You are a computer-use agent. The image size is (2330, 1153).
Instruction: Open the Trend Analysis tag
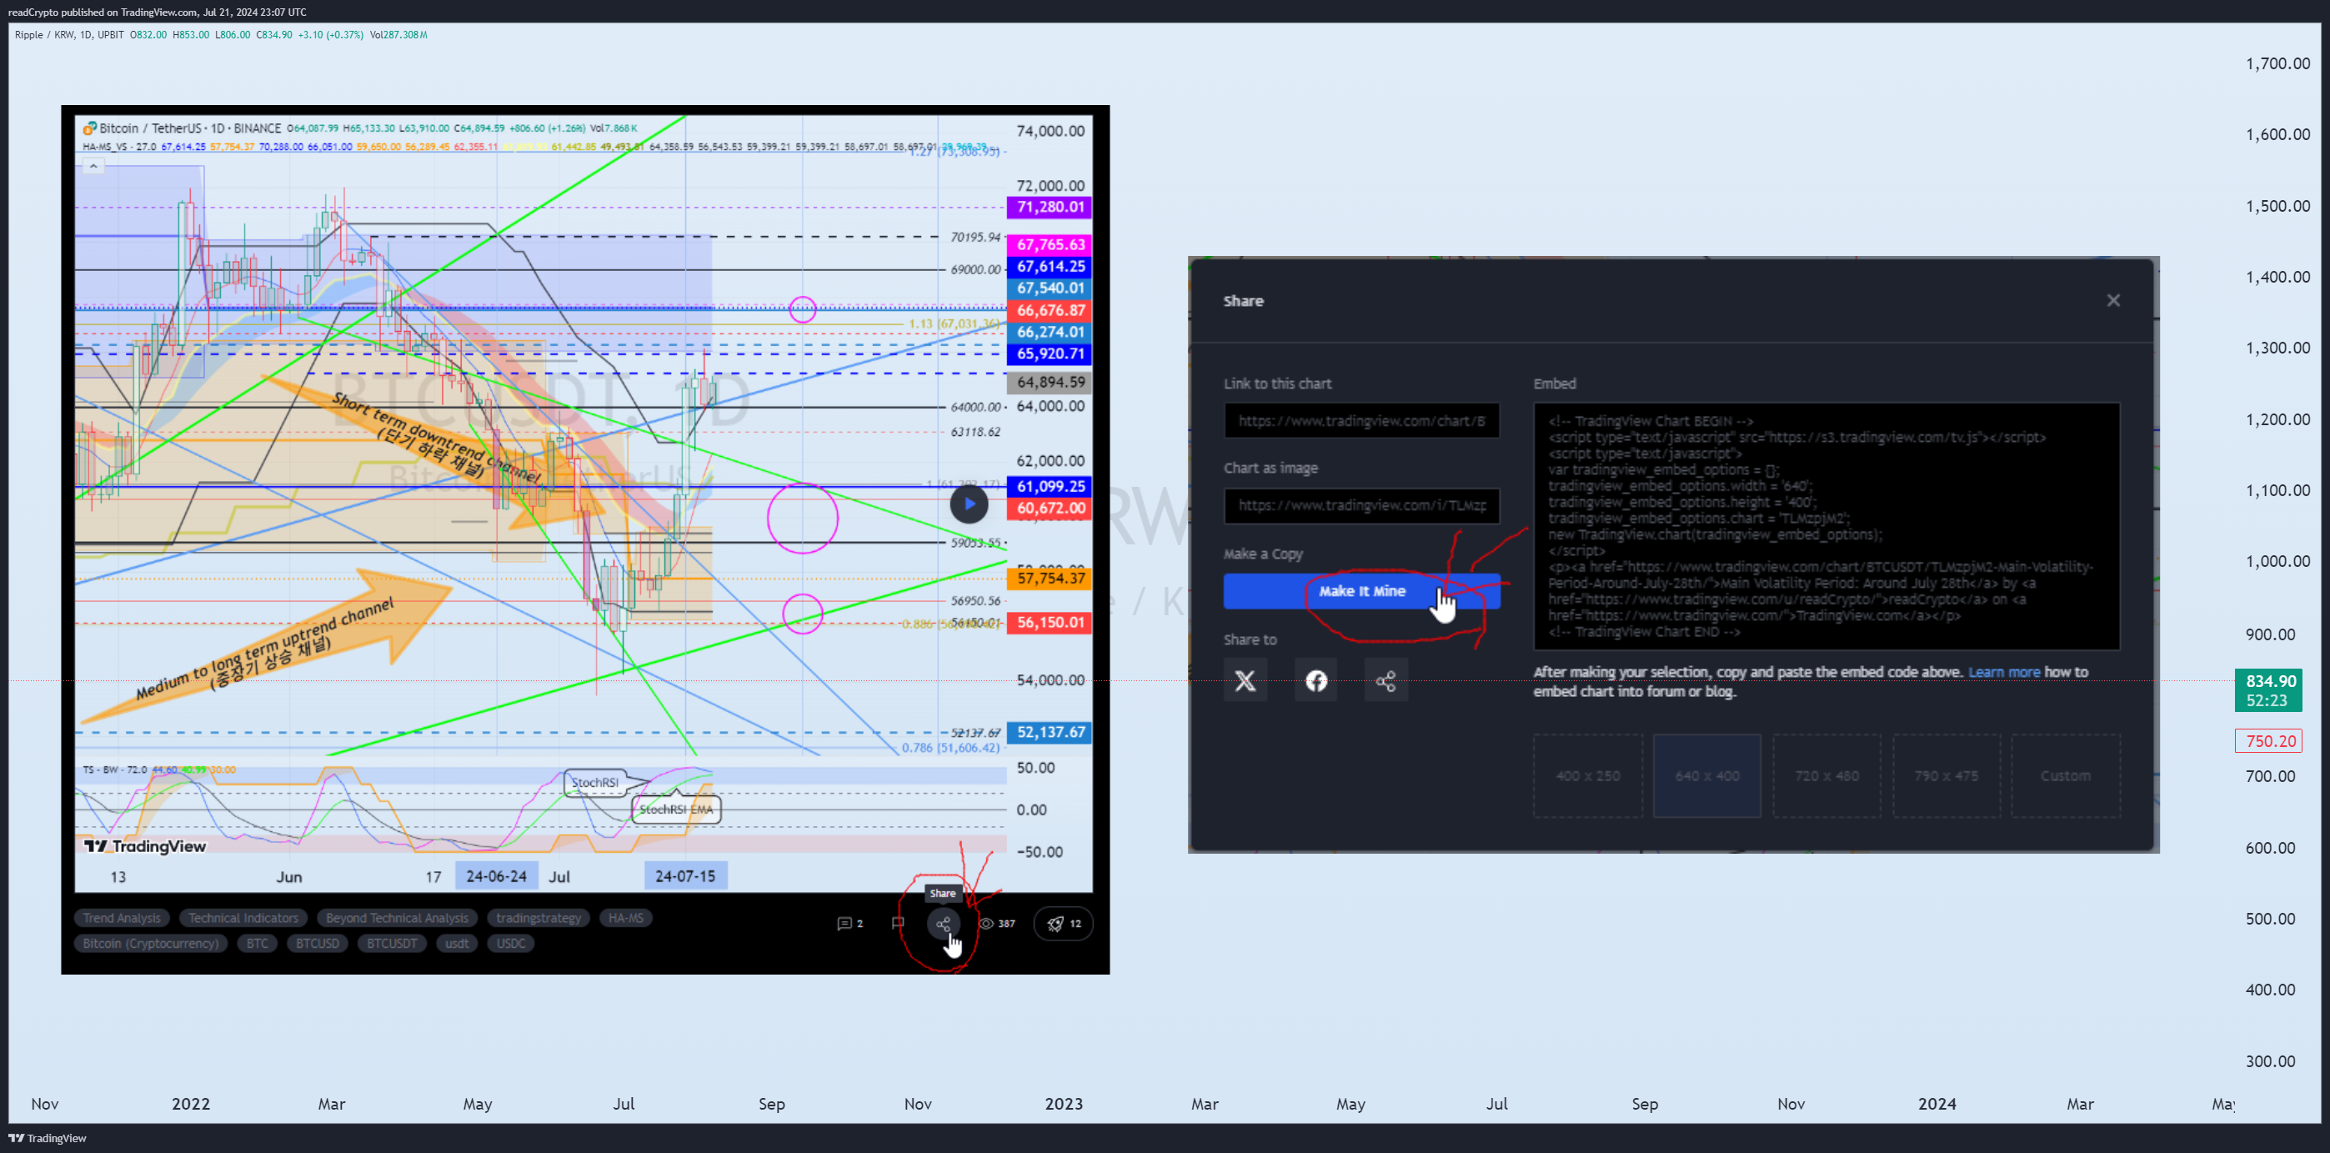(121, 918)
